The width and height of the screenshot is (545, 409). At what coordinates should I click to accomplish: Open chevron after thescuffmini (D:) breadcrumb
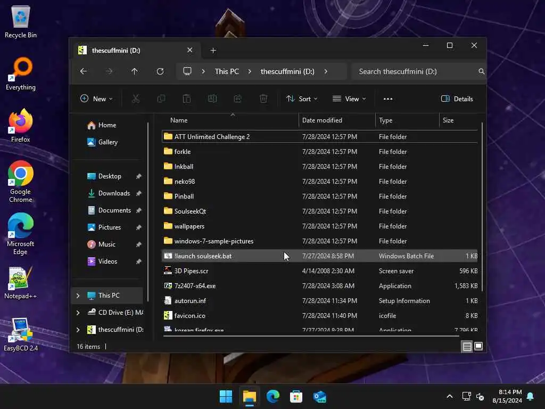pos(326,71)
